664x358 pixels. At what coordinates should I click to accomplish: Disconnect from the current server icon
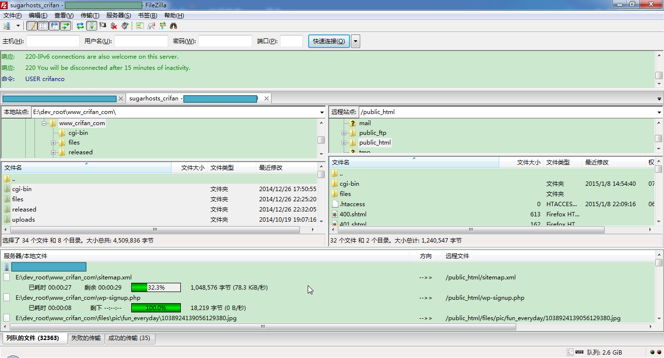pos(114,26)
